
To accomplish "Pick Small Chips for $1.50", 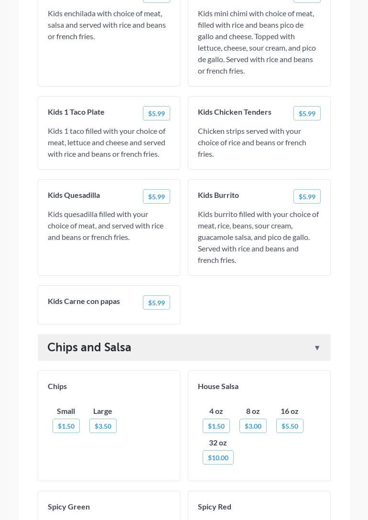I will (66, 426).
